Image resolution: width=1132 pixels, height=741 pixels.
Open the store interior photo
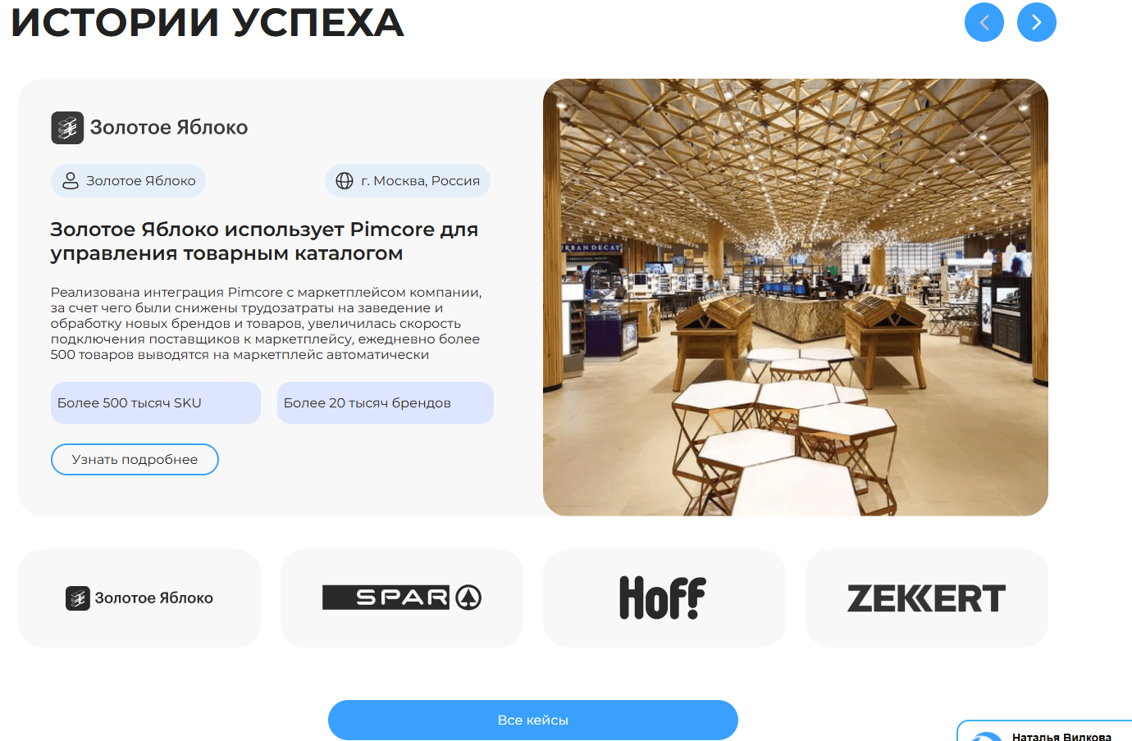click(796, 298)
